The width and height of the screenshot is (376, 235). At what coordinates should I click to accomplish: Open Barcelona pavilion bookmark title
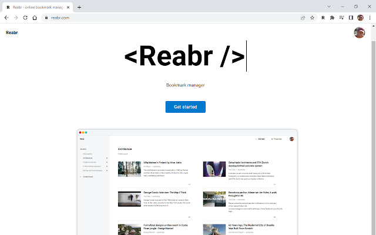pos(253,194)
